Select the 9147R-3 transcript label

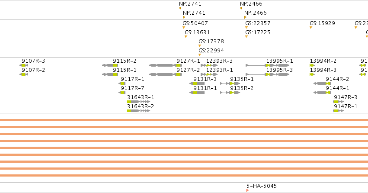(x=346, y=97)
